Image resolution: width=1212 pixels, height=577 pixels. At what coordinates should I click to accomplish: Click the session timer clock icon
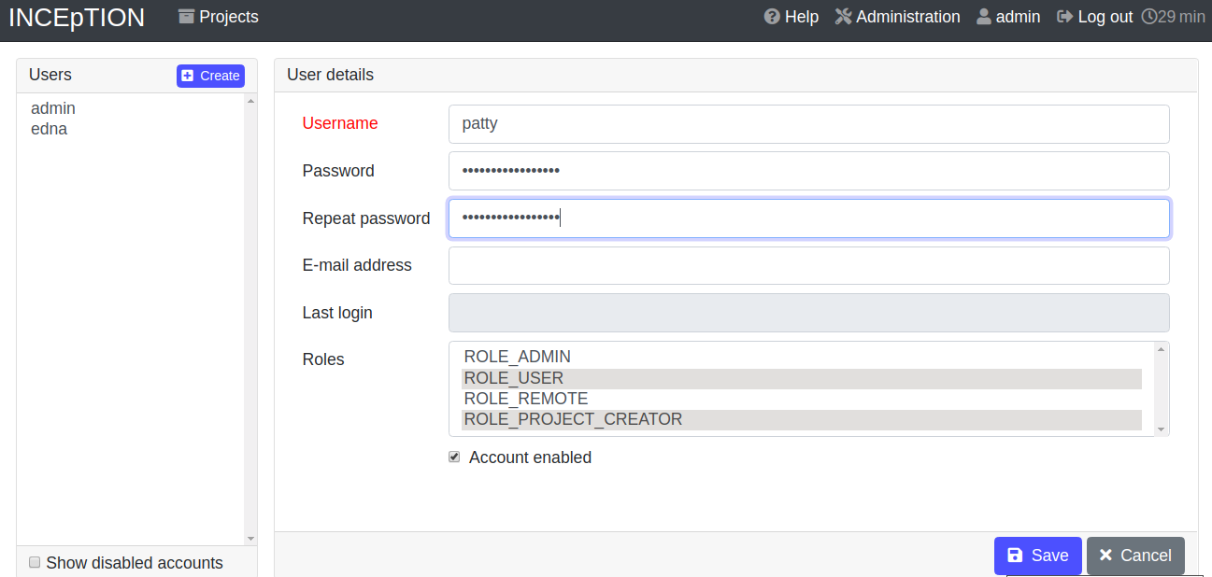[1149, 17]
